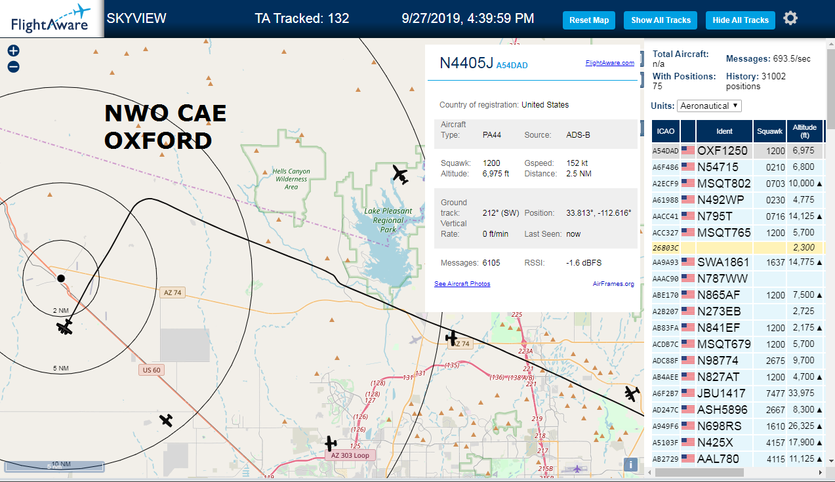Viewport: 835px width, 482px height.
Task: Select the aircraft above the AZ 303 Loop label
Action: tap(331, 443)
